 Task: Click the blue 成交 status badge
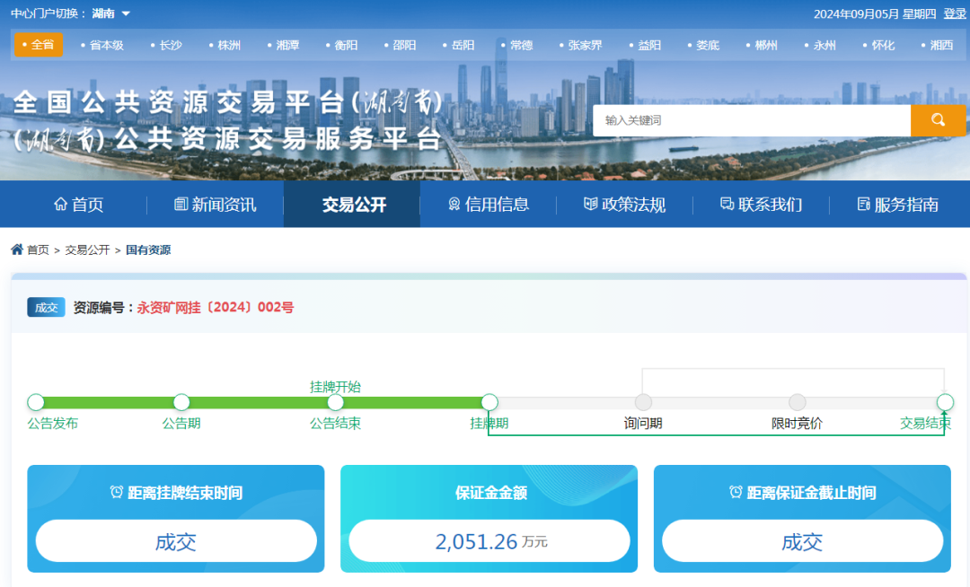46,308
